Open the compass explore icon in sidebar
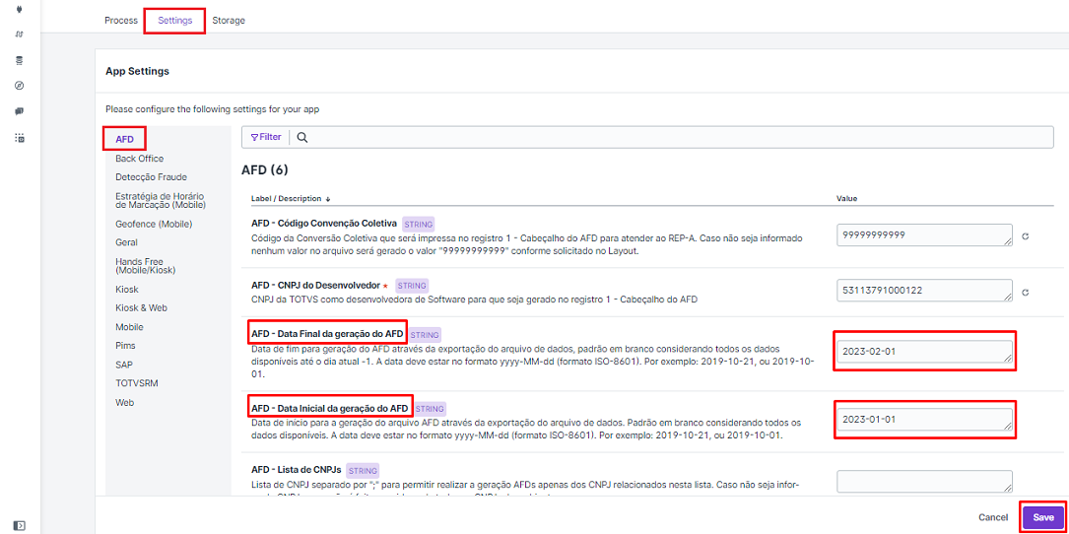This screenshot has height=534, width=1069. [x=19, y=86]
